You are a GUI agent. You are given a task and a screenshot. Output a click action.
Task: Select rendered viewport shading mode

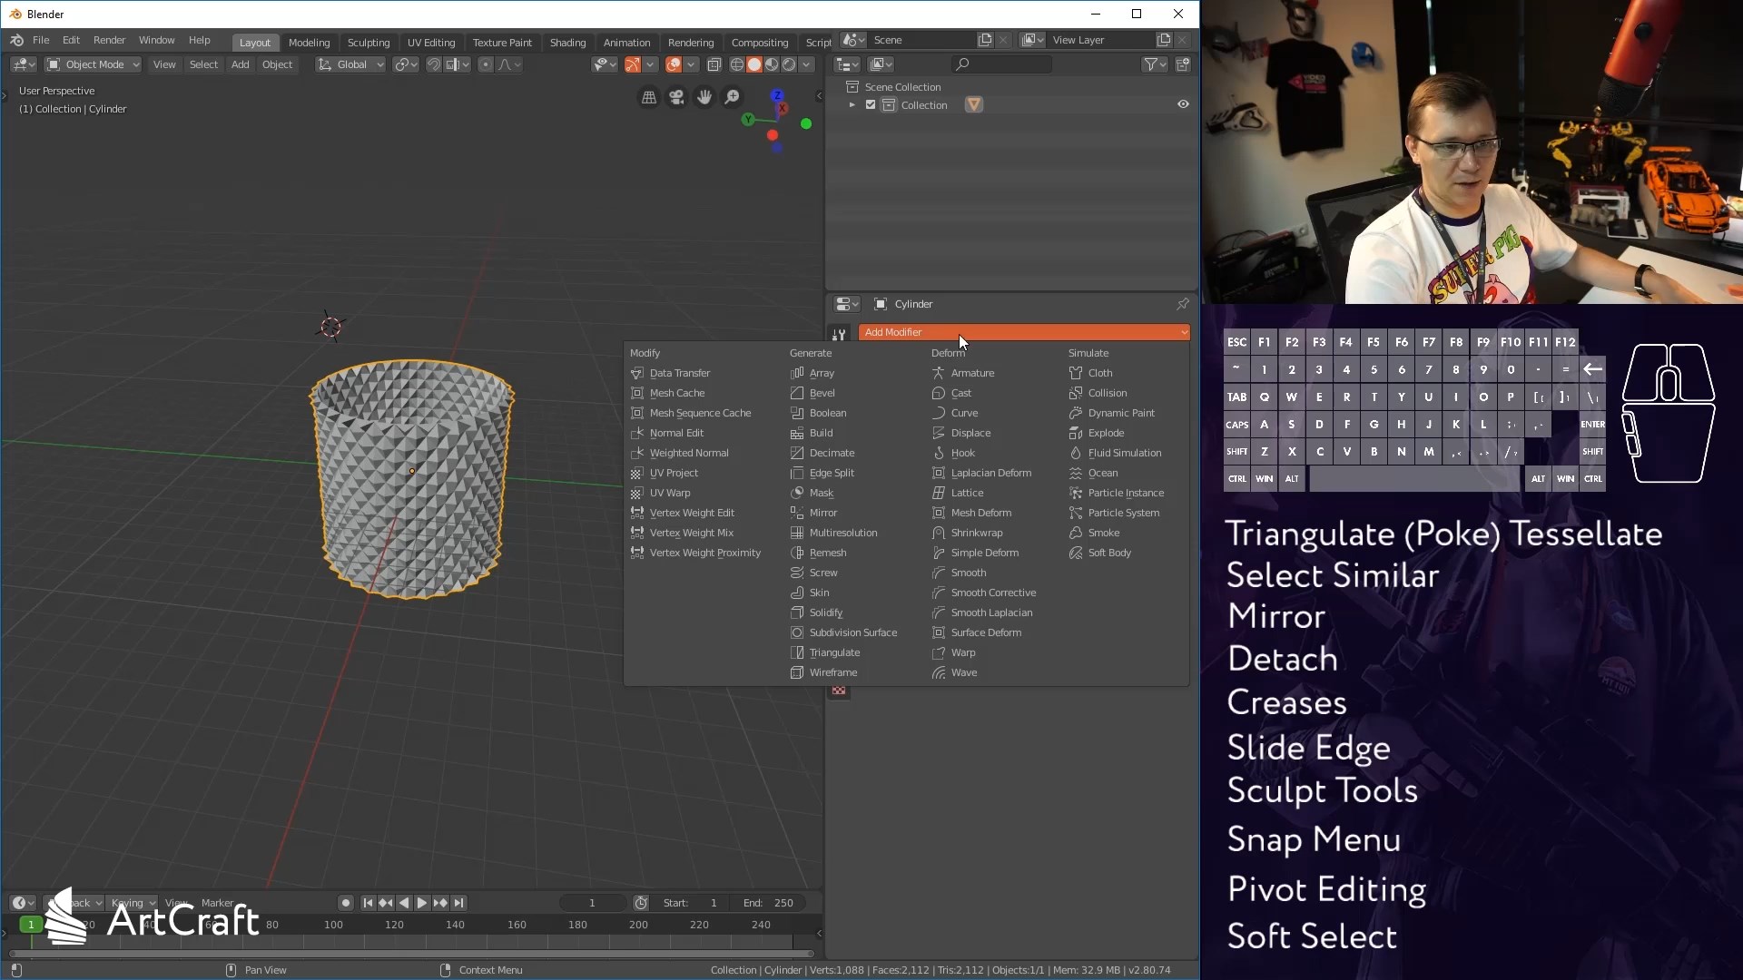[x=789, y=64]
